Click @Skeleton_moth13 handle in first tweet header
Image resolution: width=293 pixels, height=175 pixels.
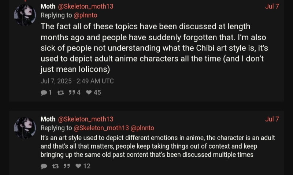(x=85, y=6)
